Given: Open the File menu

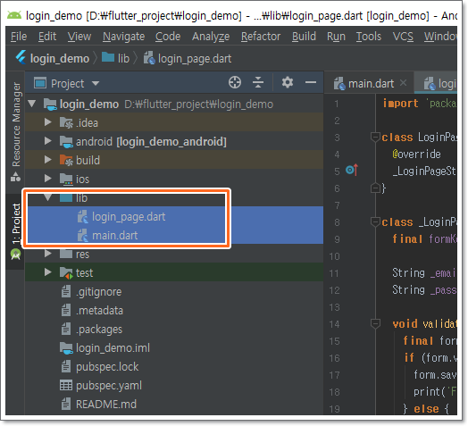Looking at the screenshot, I should pos(19,37).
